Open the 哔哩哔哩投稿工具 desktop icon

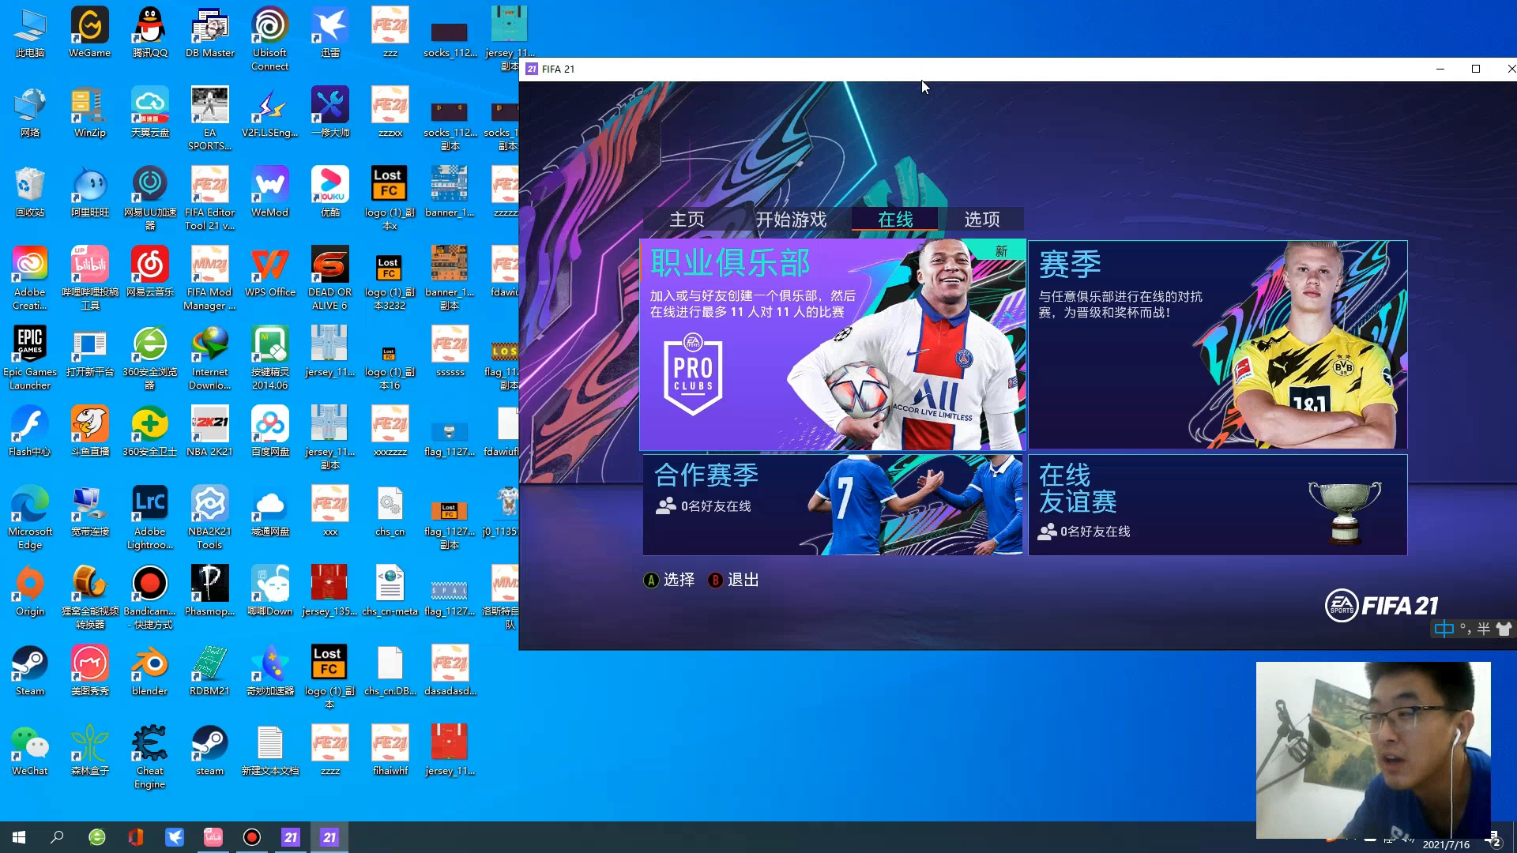point(89,278)
